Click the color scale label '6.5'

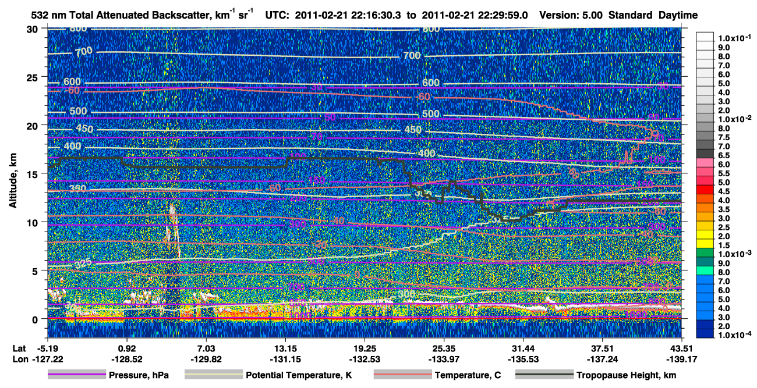[723, 155]
